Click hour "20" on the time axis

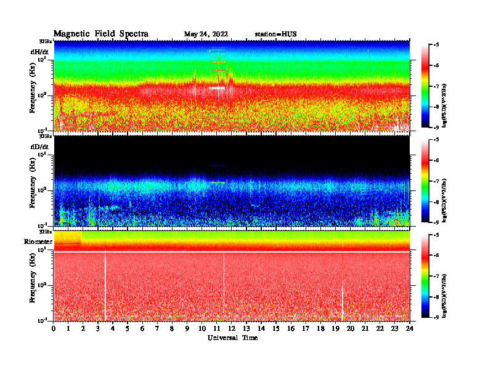(351, 329)
